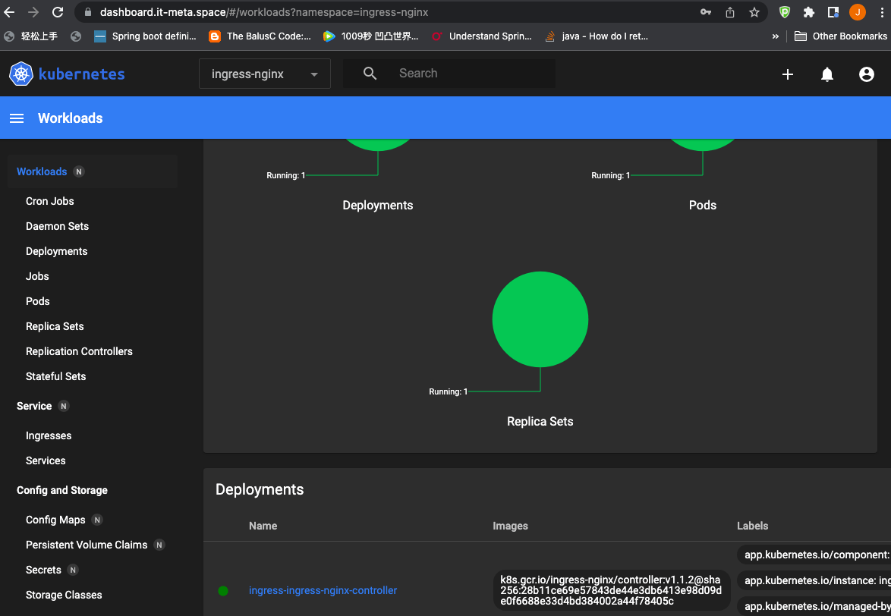Expand hidden bookmarks with the chevron arrows
The width and height of the screenshot is (891, 616).
click(775, 36)
